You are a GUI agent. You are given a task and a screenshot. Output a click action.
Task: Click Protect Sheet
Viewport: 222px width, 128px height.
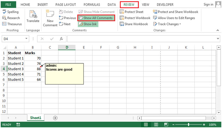[132, 12]
